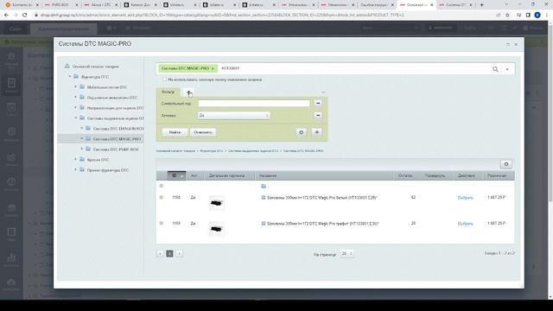Open the search bar dropdown arrow
Image resolution: width=553 pixels, height=311 pixels.
[x=507, y=69]
